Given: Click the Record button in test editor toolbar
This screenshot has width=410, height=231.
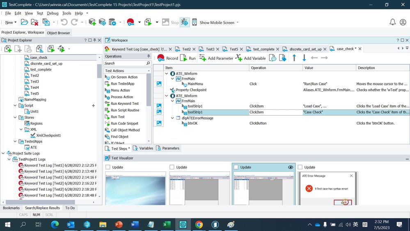Looking at the screenshot, I should coord(167,58).
